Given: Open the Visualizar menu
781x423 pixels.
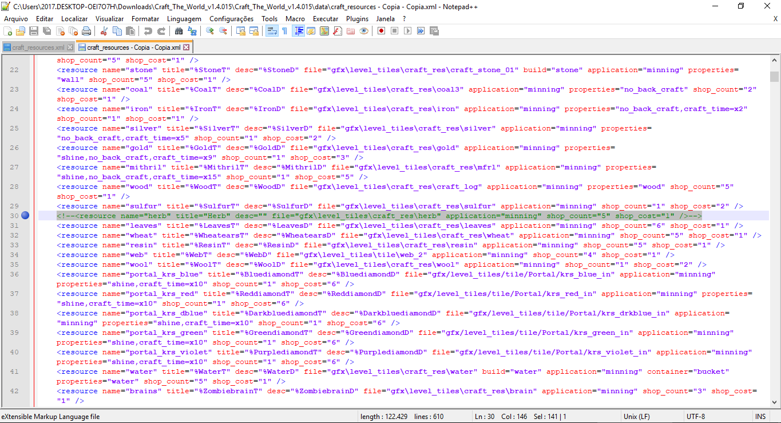Looking at the screenshot, I should click(109, 19).
